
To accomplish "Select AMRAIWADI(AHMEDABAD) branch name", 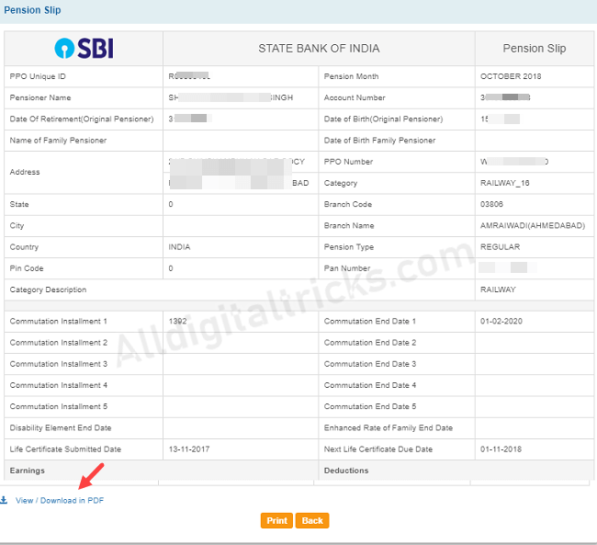I will (x=533, y=225).
